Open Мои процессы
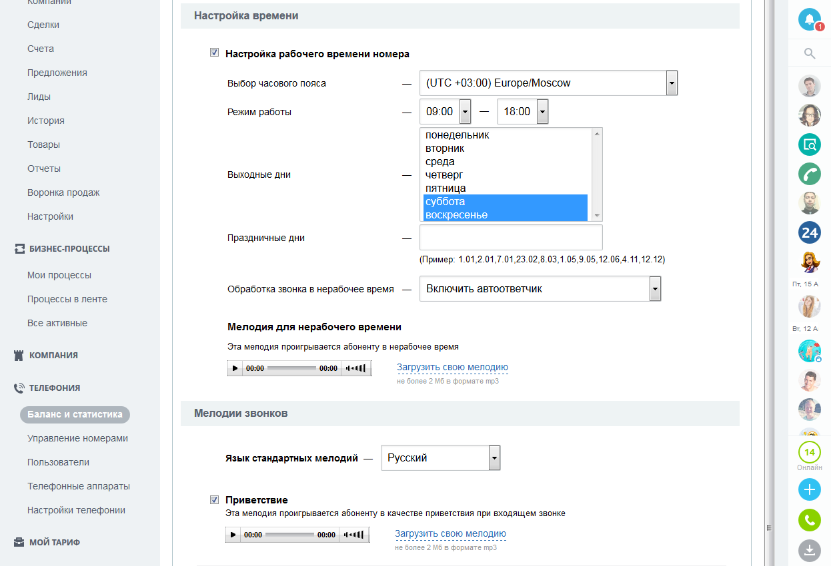This screenshot has height=566, width=831. [59, 275]
